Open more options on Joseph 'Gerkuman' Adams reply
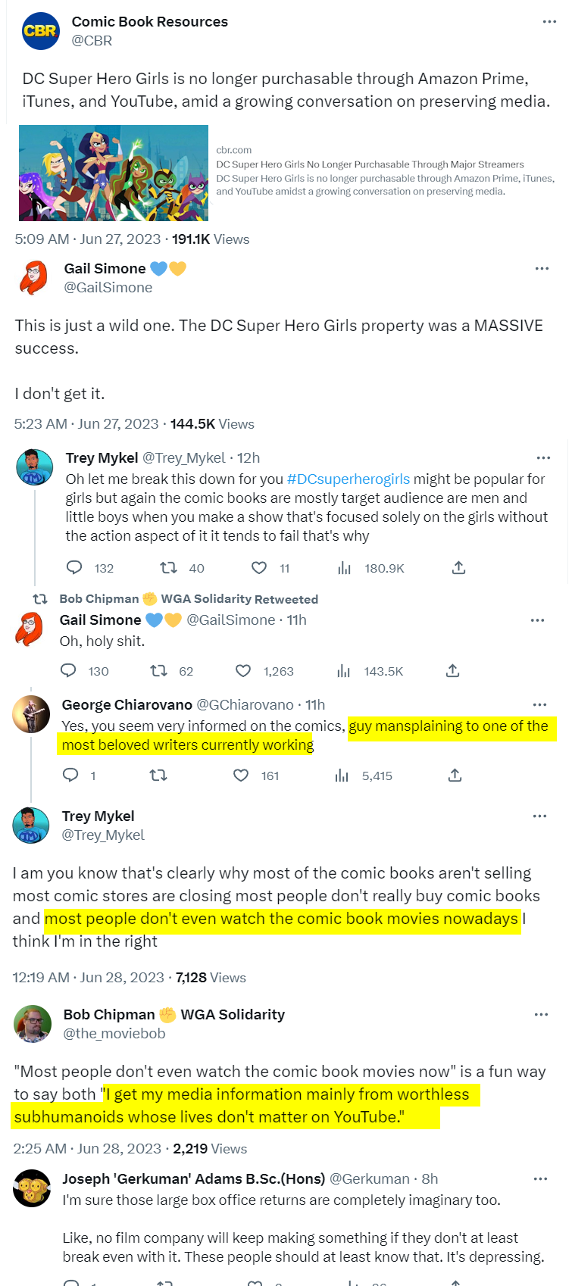This screenshot has height=1286, width=572. point(540,1179)
